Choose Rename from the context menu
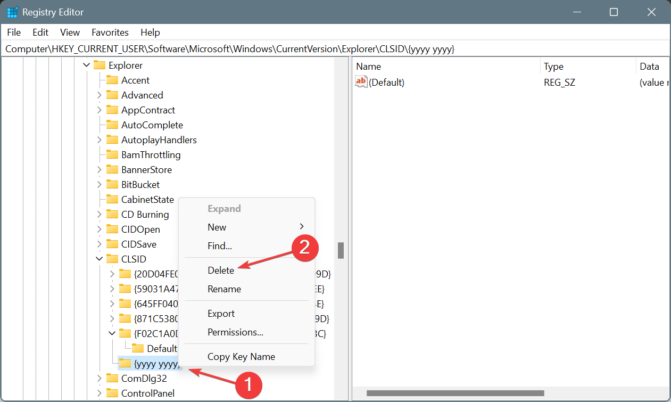Image resolution: width=671 pixels, height=402 pixels. click(x=224, y=289)
